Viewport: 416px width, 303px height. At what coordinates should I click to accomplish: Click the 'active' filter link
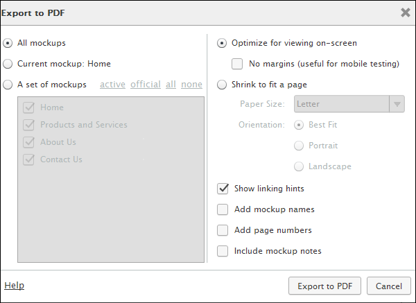(x=112, y=85)
